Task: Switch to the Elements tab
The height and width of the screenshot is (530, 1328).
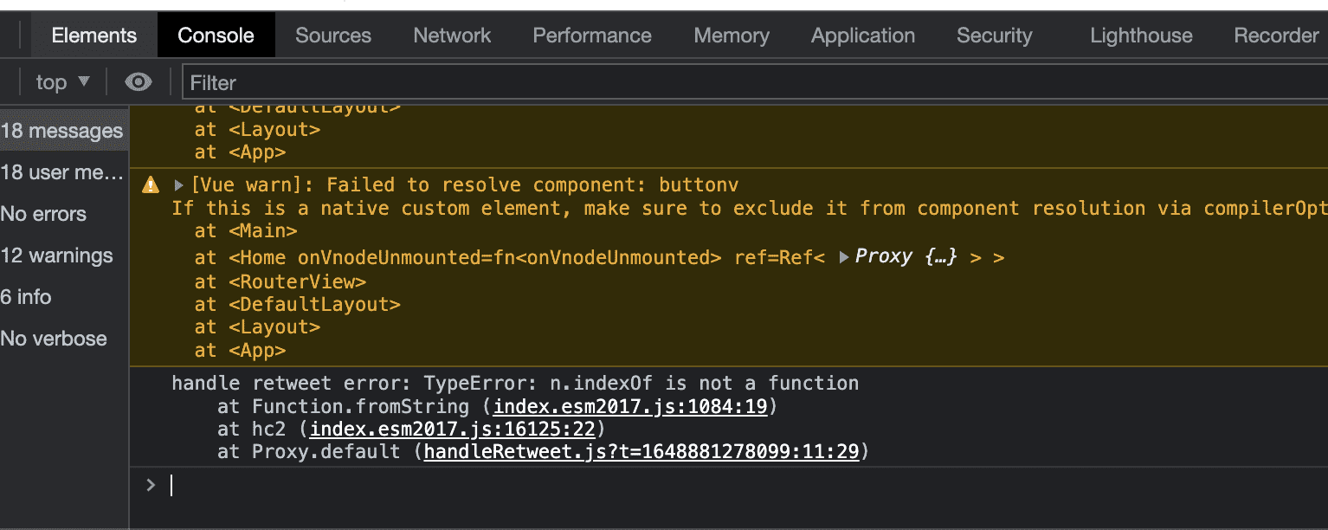Action: click(x=93, y=36)
